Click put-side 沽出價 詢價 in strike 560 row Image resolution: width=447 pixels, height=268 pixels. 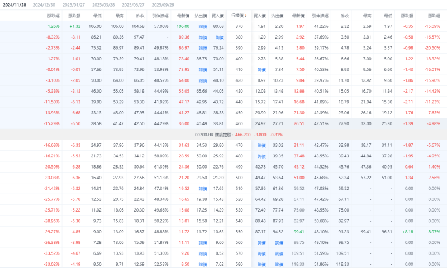coord(278,243)
